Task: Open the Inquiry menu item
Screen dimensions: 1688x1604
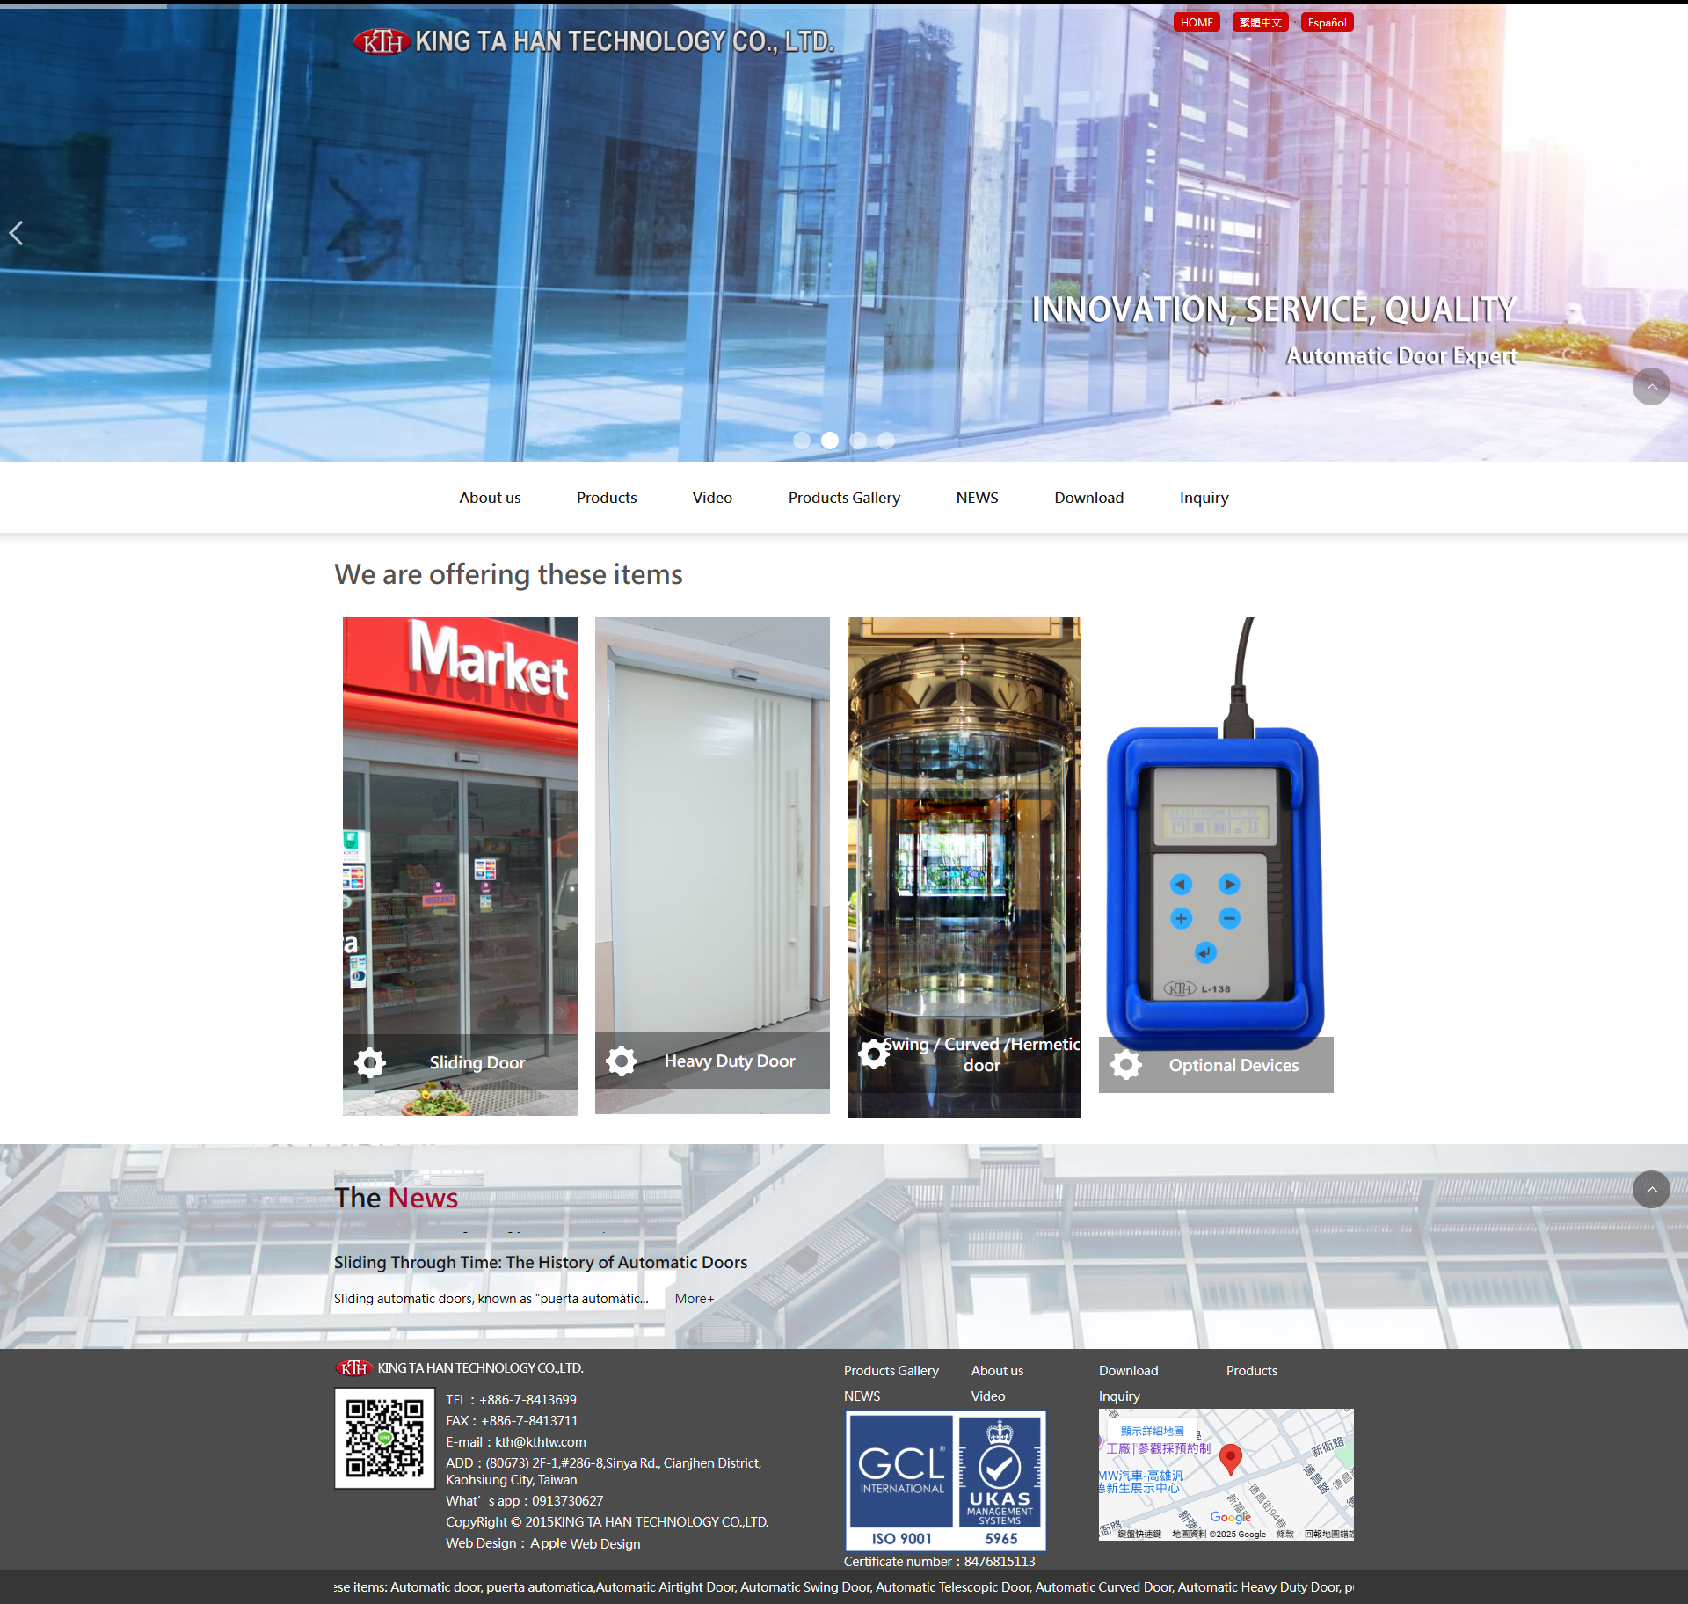Action: click(x=1204, y=498)
